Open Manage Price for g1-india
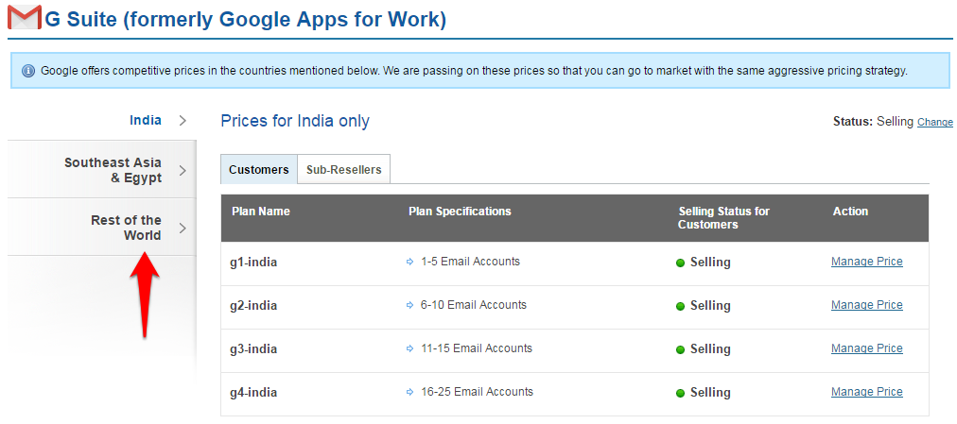The height and width of the screenshot is (424, 957). pyautogui.click(x=866, y=262)
